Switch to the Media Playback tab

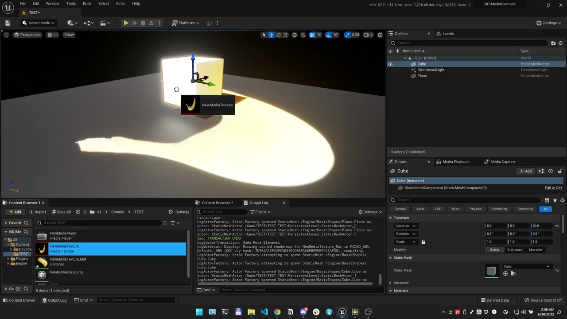click(455, 162)
